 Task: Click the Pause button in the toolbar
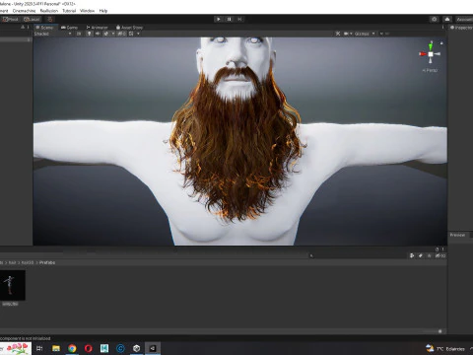pos(229,19)
